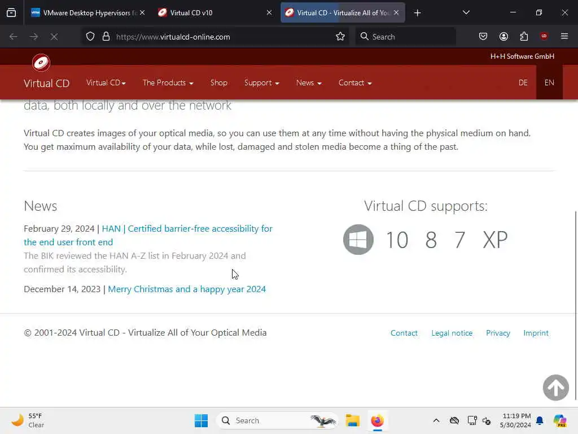This screenshot has width=578, height=434.
Task: Click the News section heading
Action: click(x=41, y=206)
